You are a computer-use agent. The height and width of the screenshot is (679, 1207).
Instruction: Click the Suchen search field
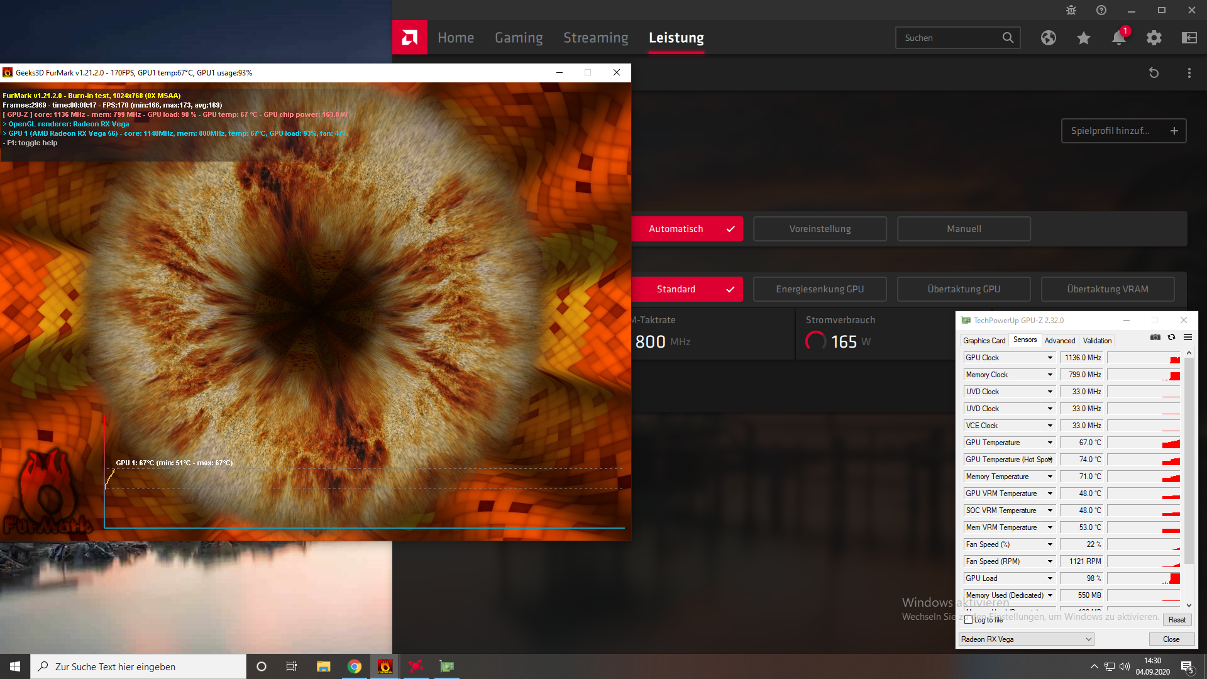pos(949,38)
